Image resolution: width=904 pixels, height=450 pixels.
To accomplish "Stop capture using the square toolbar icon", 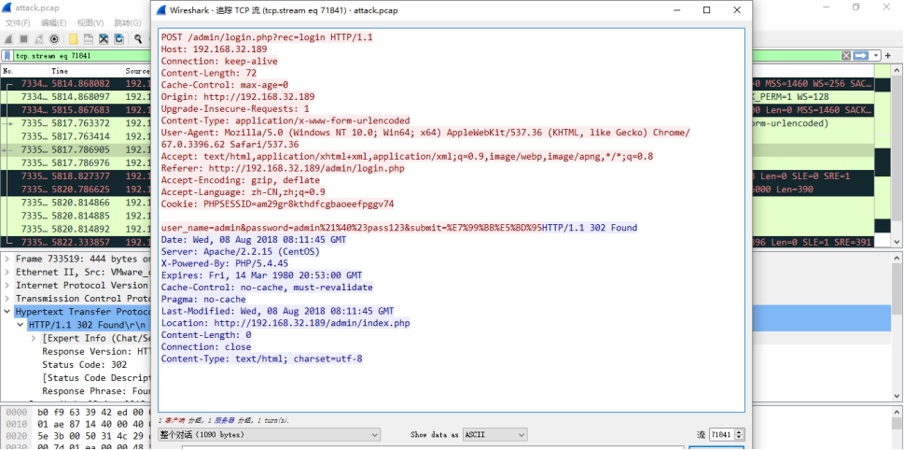I will [23, 38].
